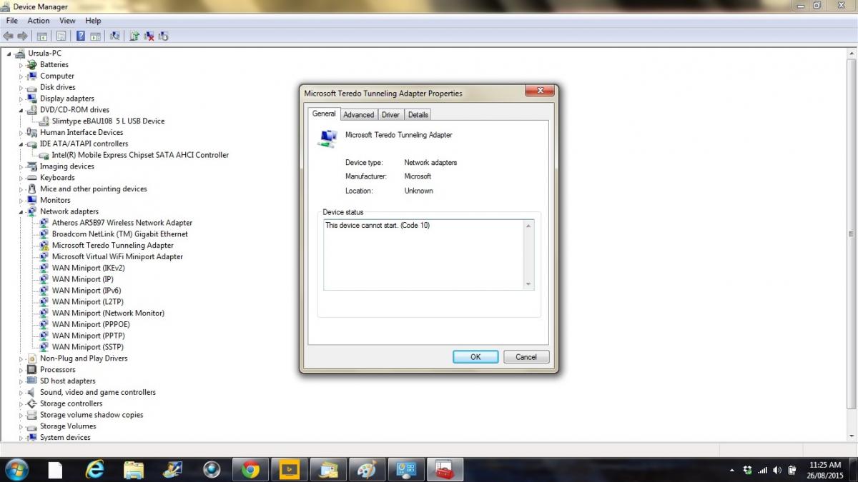Viewport: 858px width, 482px height.
Task: Collapse the Network adapters node
Action: [21, 211]
